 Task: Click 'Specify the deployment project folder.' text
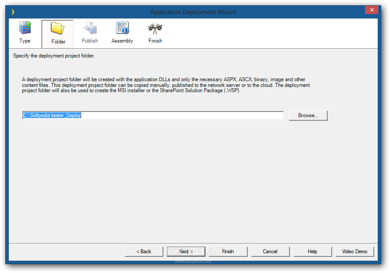point(54,56)
